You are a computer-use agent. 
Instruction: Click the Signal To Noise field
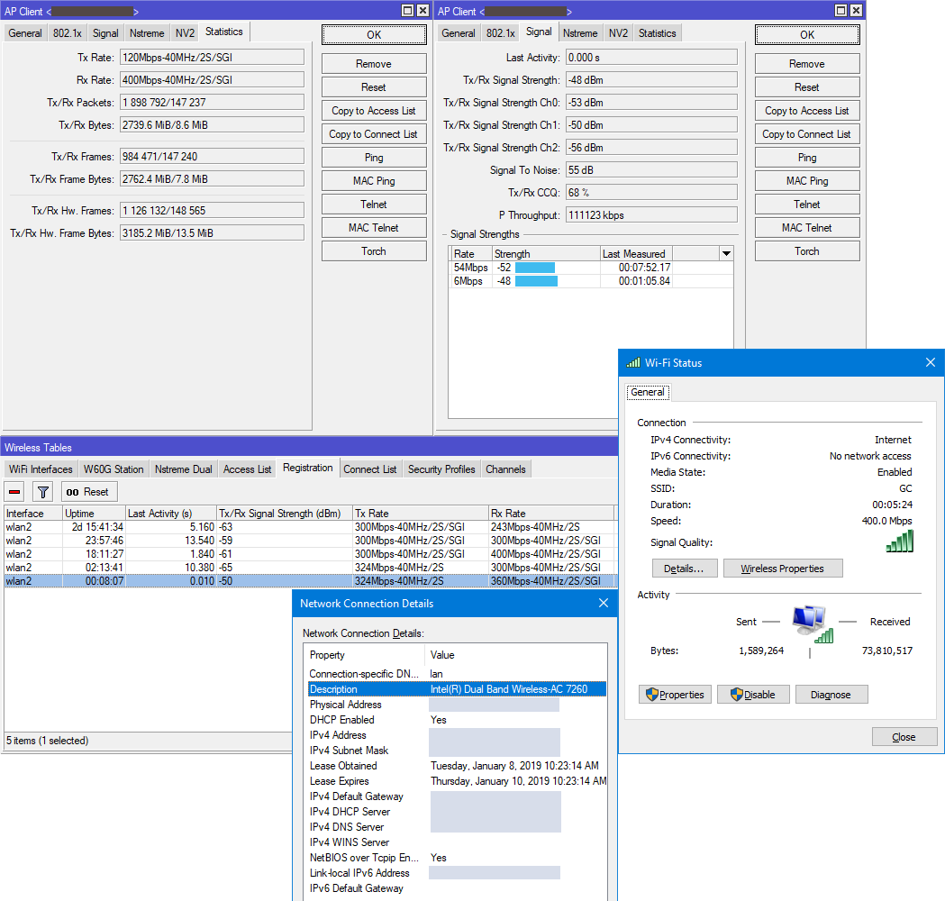[x=651, y=170]
